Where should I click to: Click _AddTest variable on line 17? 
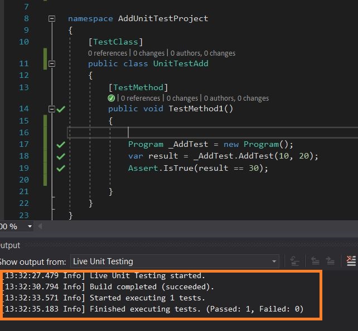click(188, 144)
